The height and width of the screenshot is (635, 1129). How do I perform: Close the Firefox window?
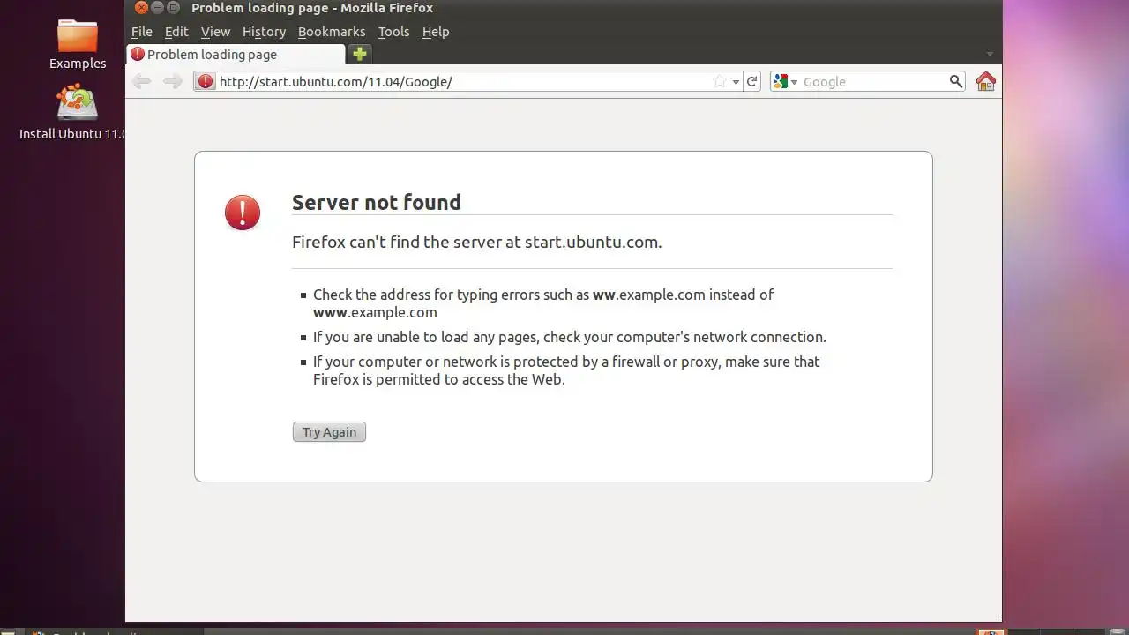pyautogui.click(x=141, y=8)
